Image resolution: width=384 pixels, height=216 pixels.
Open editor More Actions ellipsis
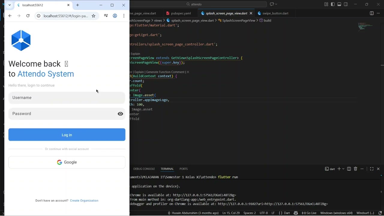point(378,13)
